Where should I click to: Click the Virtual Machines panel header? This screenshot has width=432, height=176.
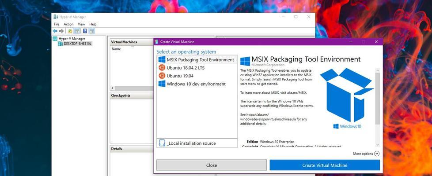[132, 42]
